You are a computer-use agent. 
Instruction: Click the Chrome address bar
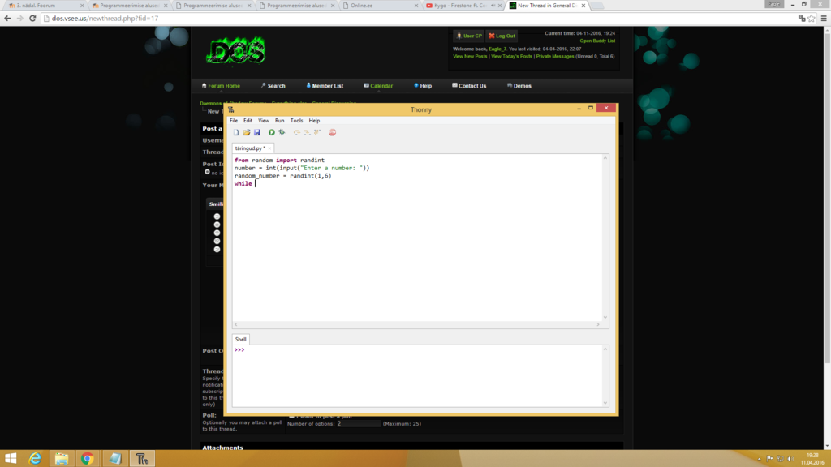419,19
